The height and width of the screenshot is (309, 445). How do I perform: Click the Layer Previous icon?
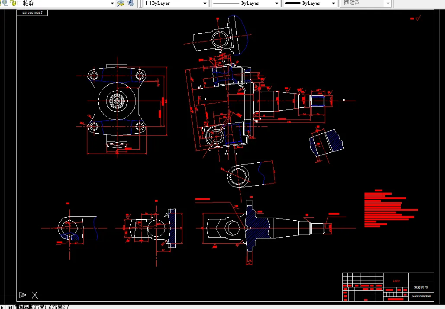[131, 3]
